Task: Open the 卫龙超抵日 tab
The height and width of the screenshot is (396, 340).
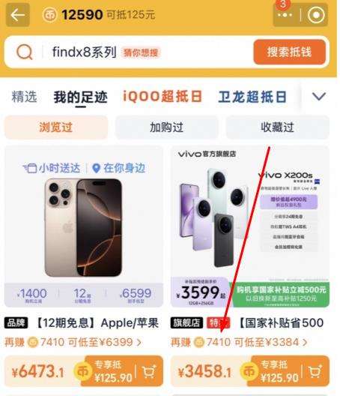Action: tap(252, 97)
